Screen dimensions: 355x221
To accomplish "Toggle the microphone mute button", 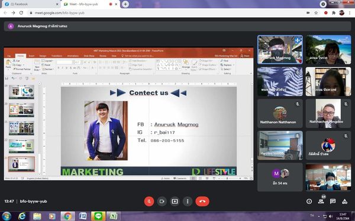I will (149, 202).
